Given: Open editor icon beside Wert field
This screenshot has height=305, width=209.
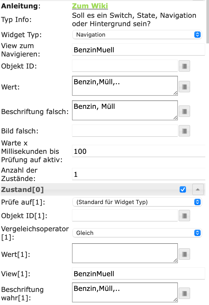Looking at the screenshot, I should (x=184, y=86).
